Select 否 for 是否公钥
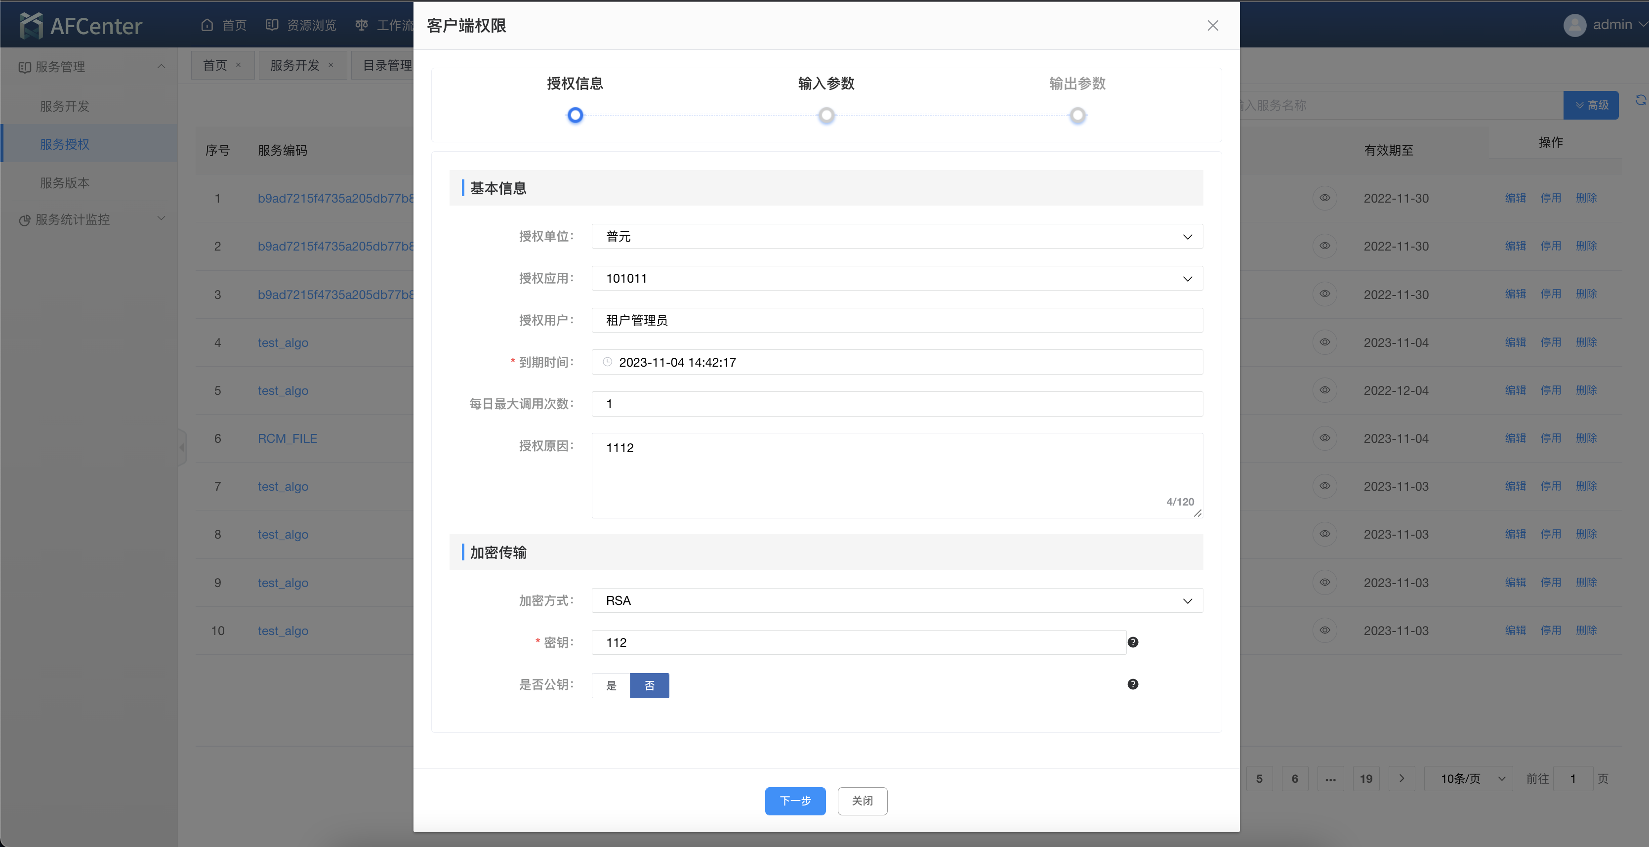The image size is (1649, 847). (650, 686)
